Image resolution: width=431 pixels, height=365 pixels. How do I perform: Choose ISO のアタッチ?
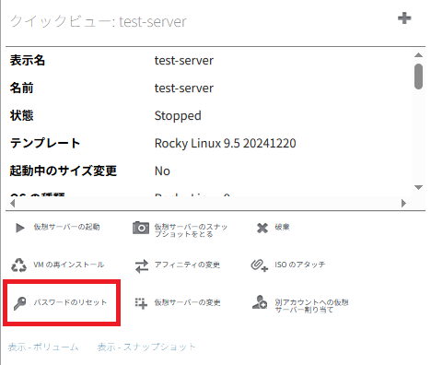(x=299, y=265)
